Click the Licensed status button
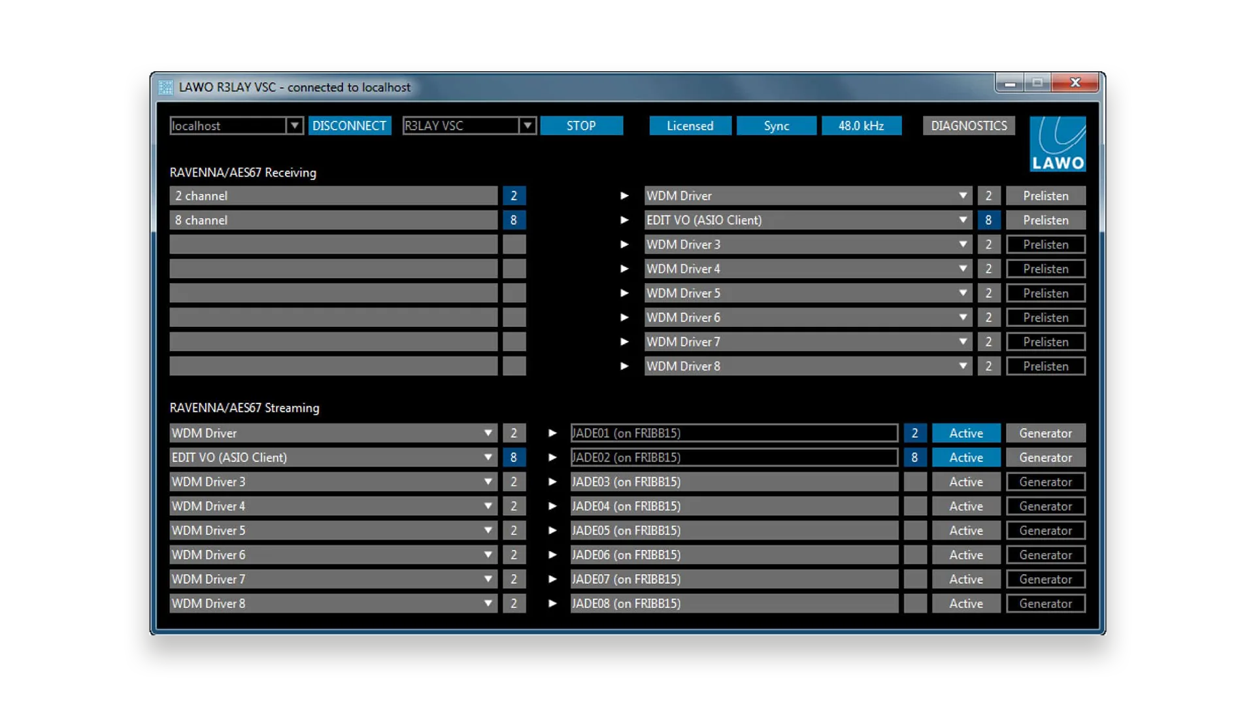Viewport: 1255px width, 706px height. [x=690, y=126]
